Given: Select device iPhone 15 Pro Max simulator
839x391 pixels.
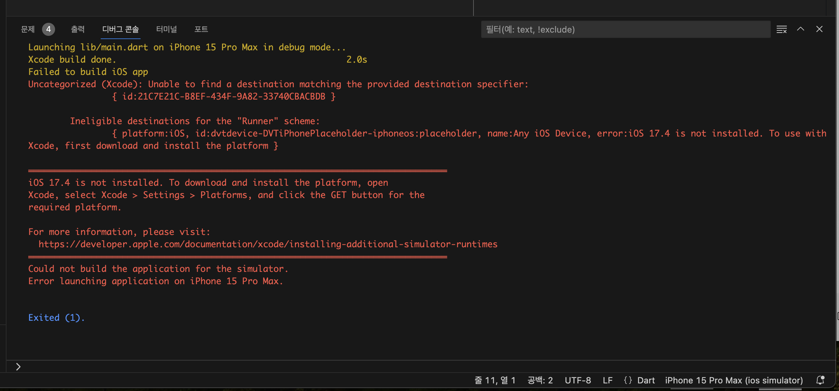Looking at the screenshot, I should pos(734,380).
